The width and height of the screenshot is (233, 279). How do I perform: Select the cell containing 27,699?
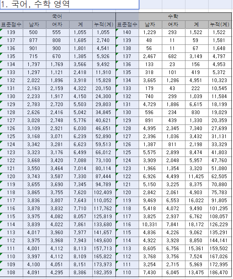click(220, 128)
